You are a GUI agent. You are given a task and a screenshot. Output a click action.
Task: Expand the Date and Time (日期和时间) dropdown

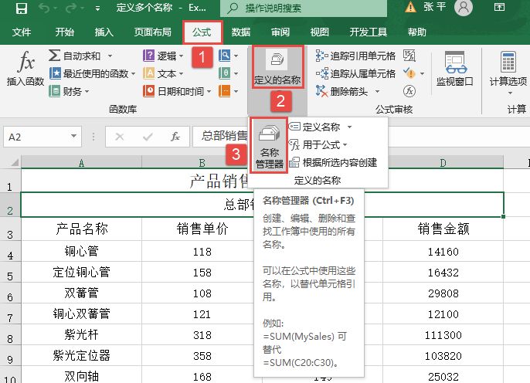click(209, 91)
